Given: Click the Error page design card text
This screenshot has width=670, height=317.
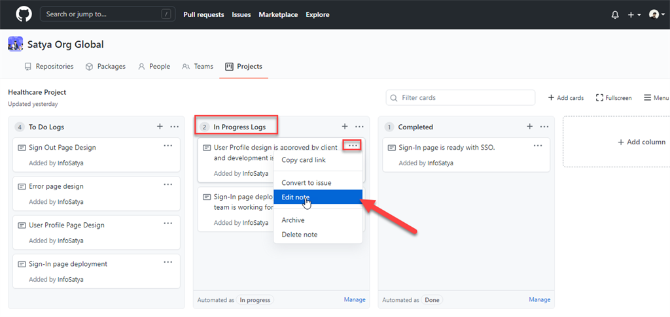Looking at the screenshot, I should [56, 186].
